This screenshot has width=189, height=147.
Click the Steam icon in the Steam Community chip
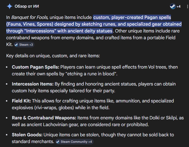click(58, 142)
